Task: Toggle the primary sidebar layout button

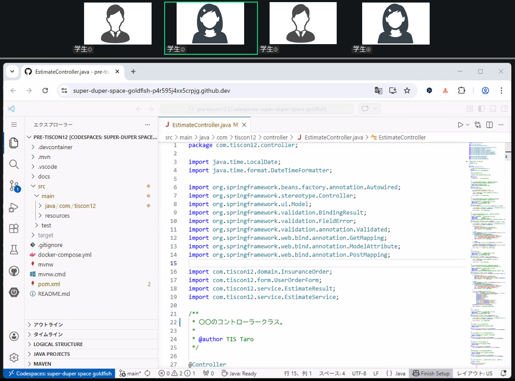Action: tap(481, 109)
